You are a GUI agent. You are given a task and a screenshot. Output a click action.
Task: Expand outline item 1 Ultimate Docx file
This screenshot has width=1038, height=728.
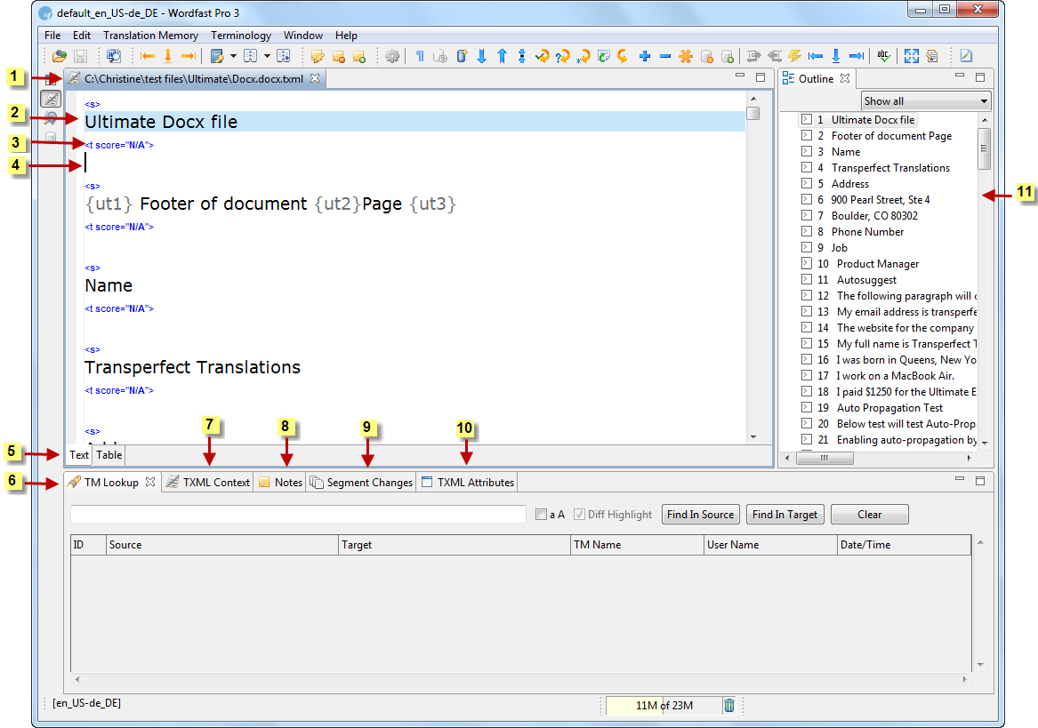[807, 119]
